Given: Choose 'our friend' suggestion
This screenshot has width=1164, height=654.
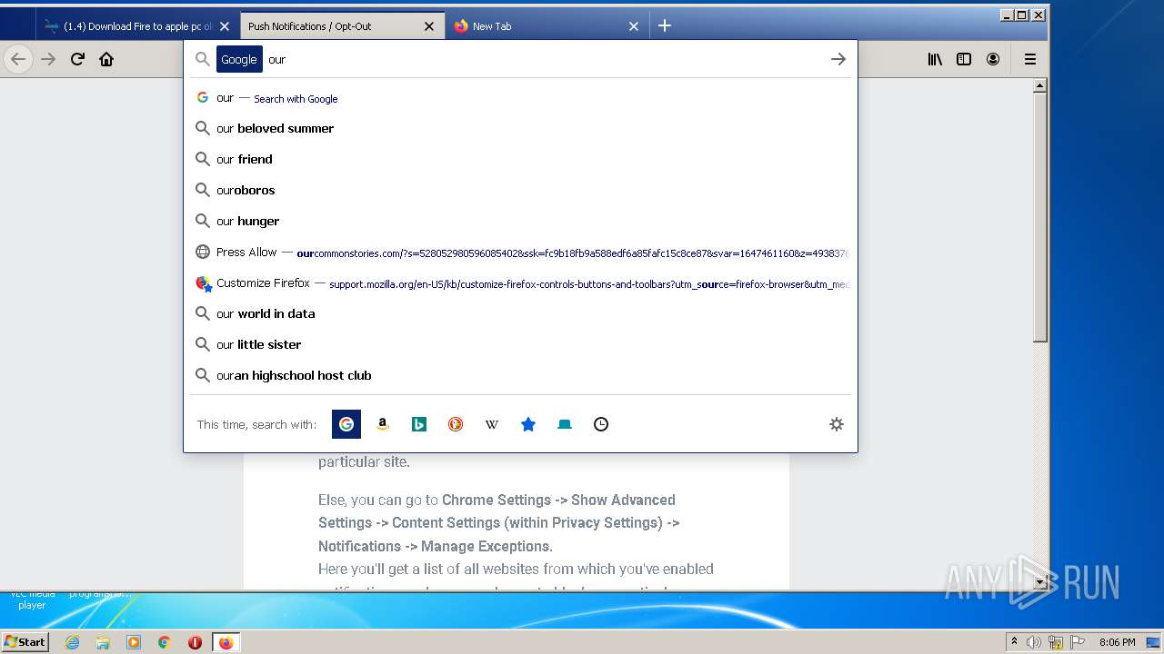Looking at the screenshot, I should click(520, 159).
